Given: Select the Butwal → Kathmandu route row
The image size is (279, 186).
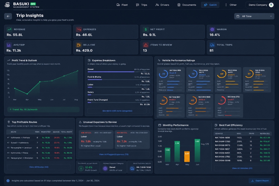Looking at the screenshot, I should coord(40,143).
